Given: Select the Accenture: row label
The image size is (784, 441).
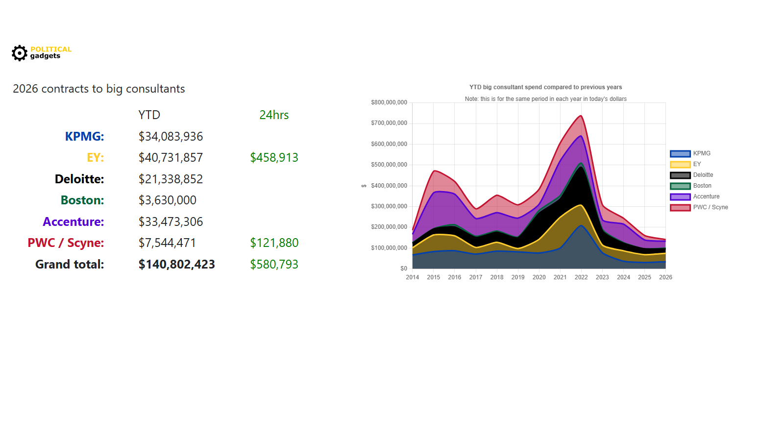Looking at the screenshot, I should coord(73,221).
